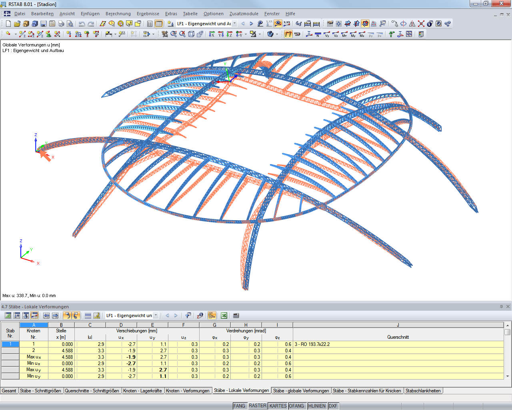Viewport: 512px width, 410px height.
Task: Open an existing model file
Action: 17,24
